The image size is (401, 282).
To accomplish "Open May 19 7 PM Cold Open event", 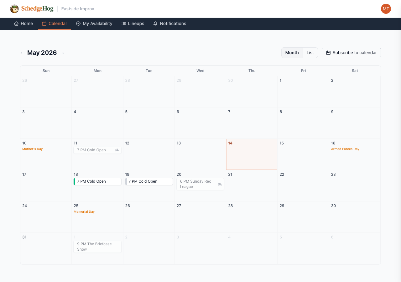I will click(x=149, y=181).
